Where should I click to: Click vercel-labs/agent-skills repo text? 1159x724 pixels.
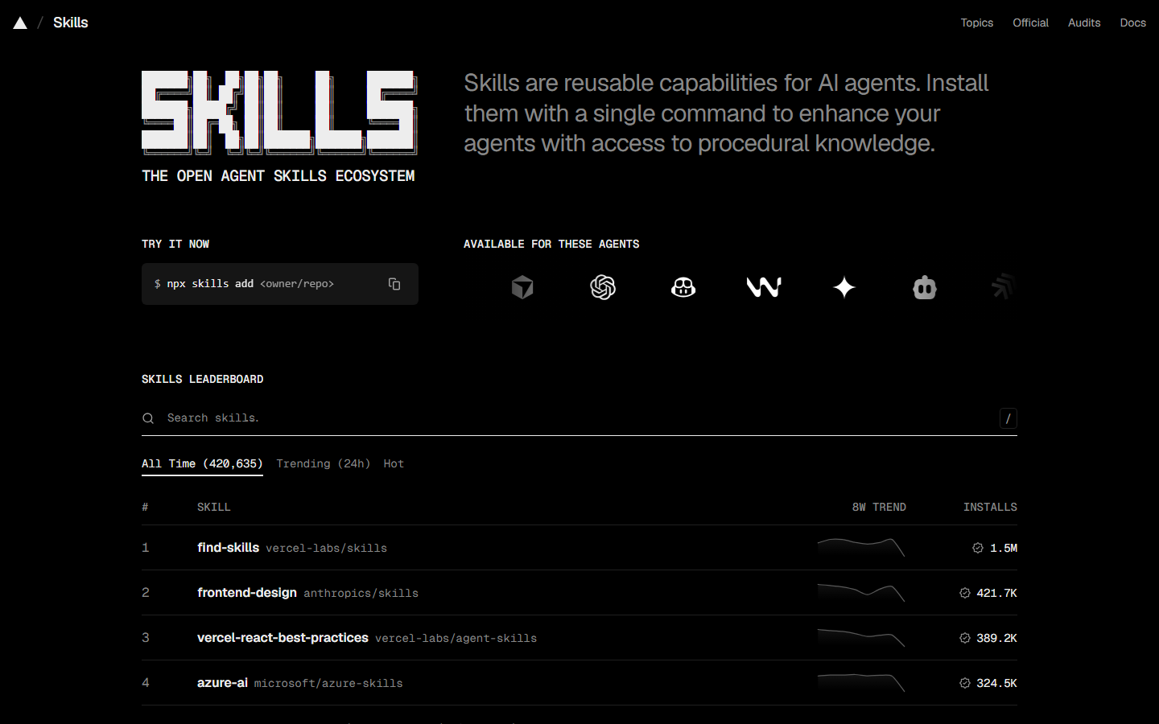tap(456, 638)
